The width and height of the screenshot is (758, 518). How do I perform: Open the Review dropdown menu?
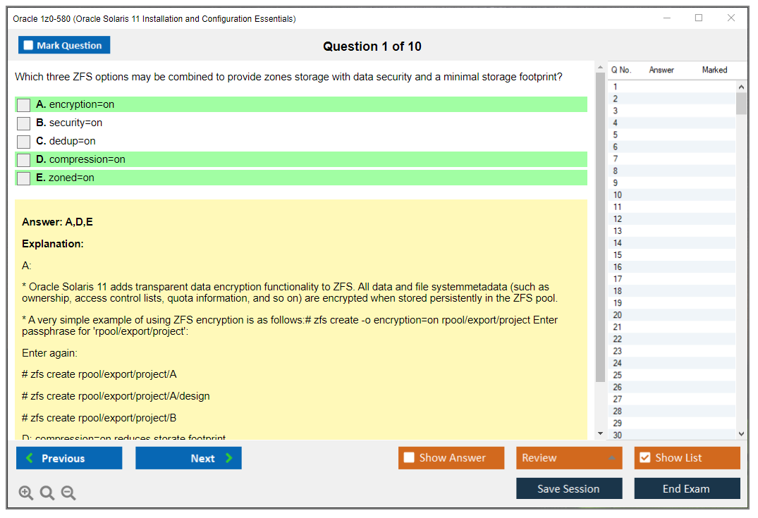point(568,458)
